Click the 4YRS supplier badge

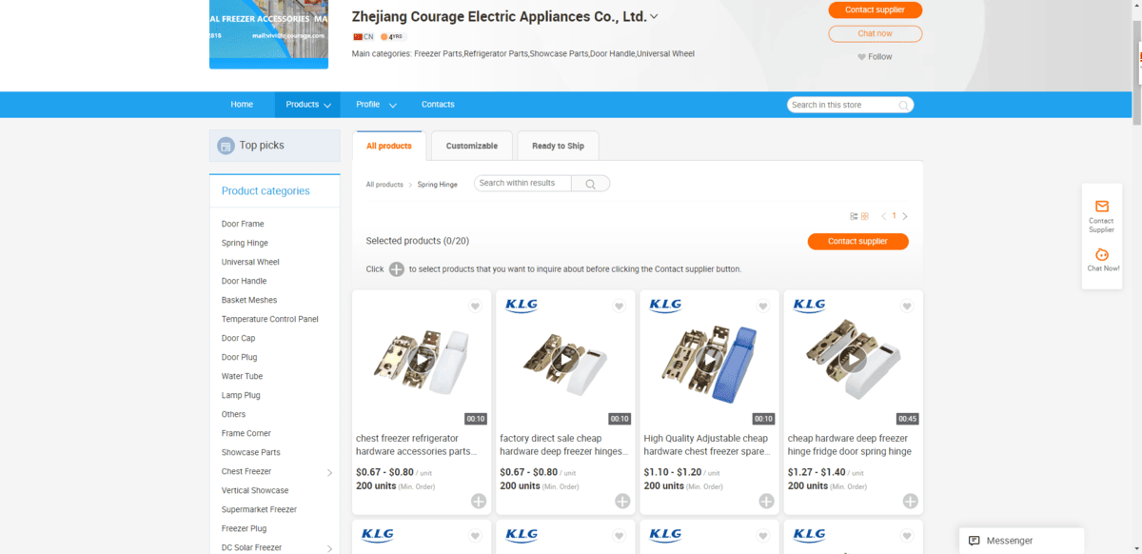coord(392,36)
